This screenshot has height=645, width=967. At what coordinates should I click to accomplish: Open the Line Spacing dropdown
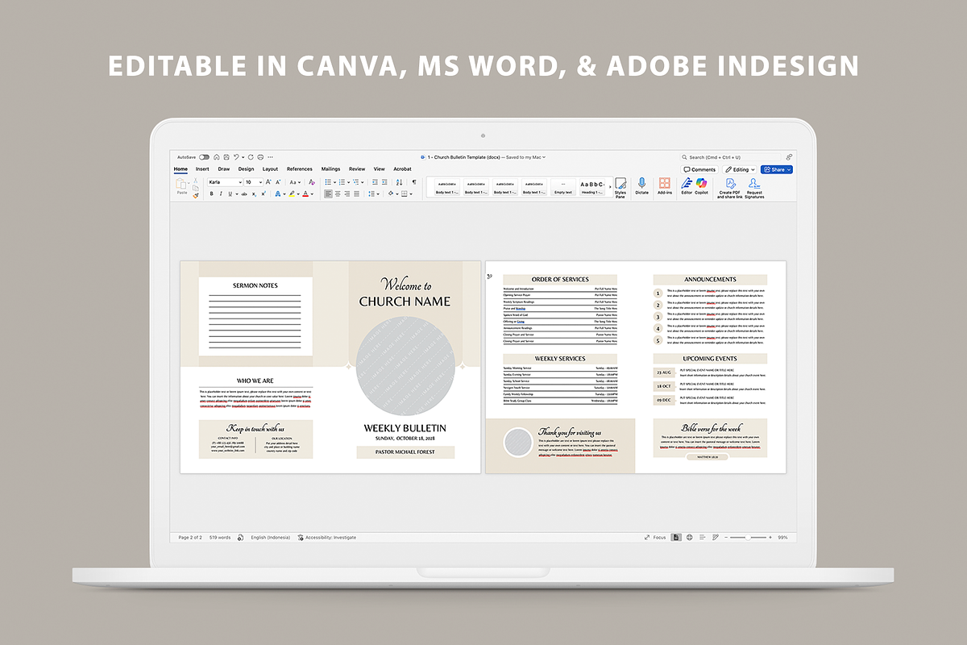click(379, 194)
